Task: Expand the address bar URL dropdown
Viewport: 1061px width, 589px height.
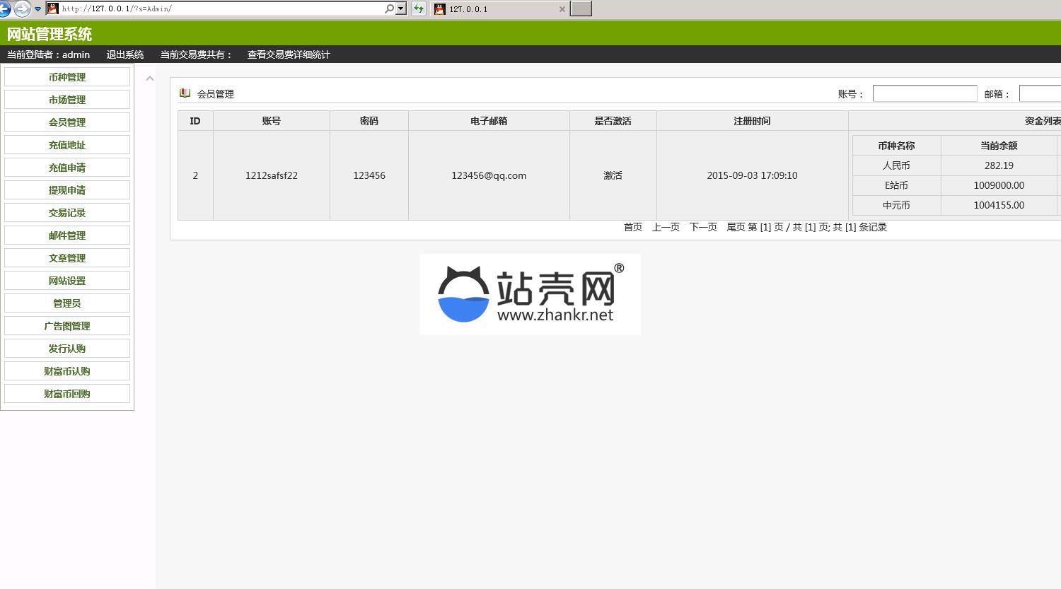Action: (x=401, y=9)
